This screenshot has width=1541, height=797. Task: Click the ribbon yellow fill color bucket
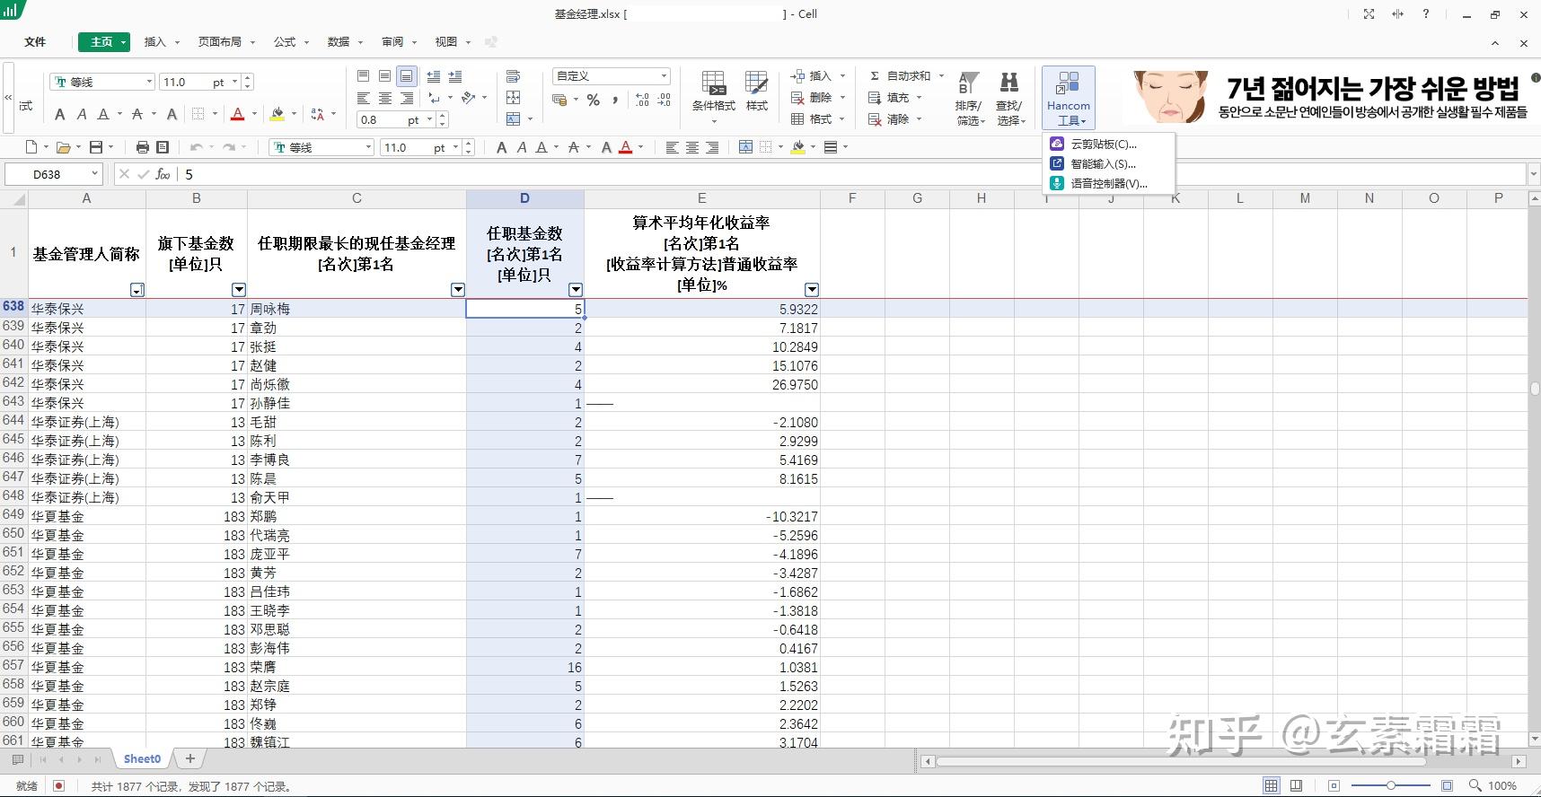(x=277, y=114)
